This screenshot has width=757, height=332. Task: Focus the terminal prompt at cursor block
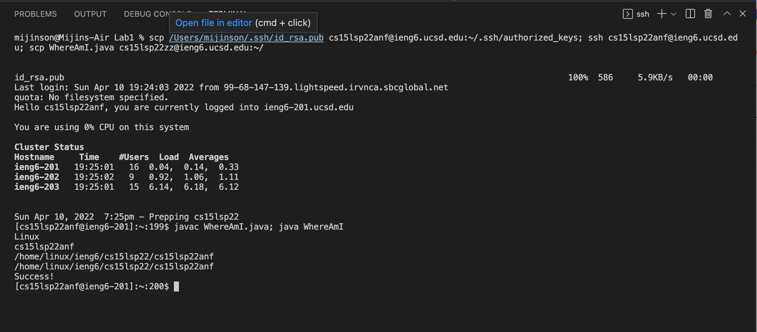tap(176, 287)
